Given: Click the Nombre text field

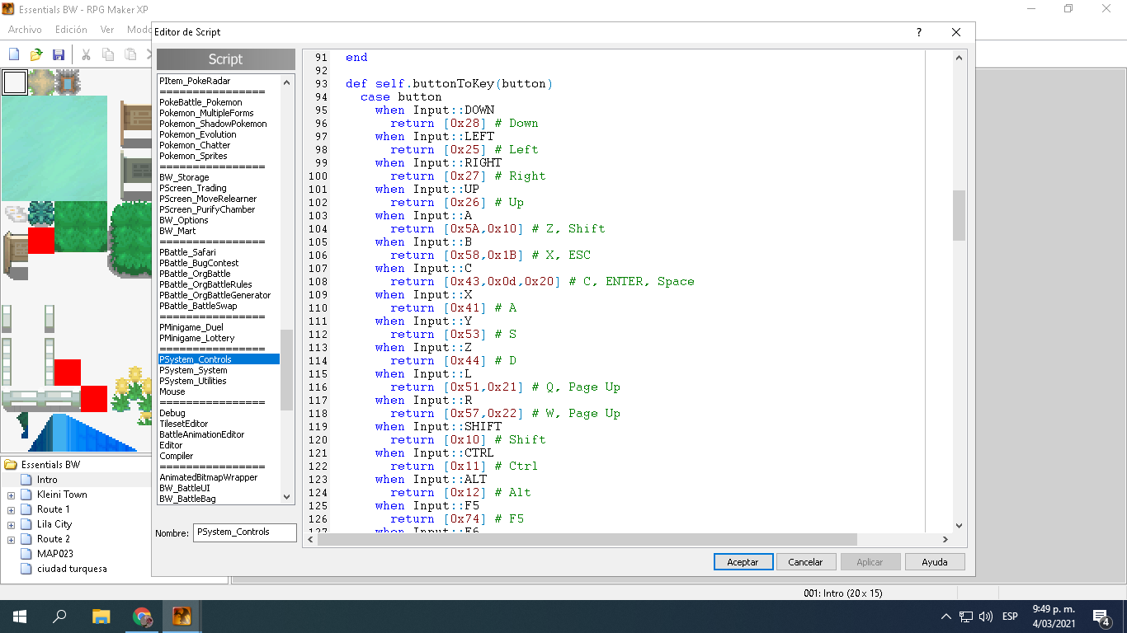Looking at the screenshot, I should point(244,532).
